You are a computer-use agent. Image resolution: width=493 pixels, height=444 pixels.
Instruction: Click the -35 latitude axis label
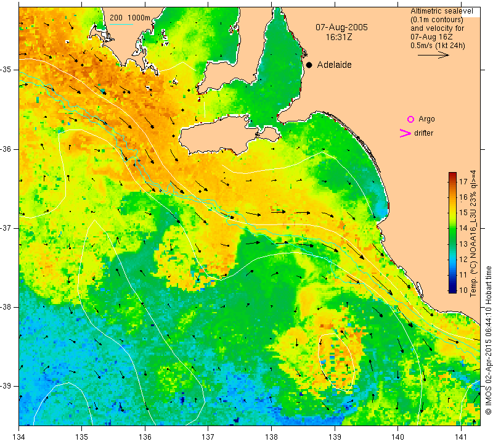point(7,70)
